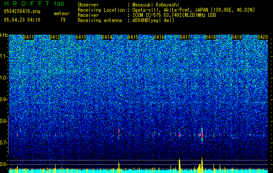Select the A504HB(yagi 4el) antenna text

[153, 20]
